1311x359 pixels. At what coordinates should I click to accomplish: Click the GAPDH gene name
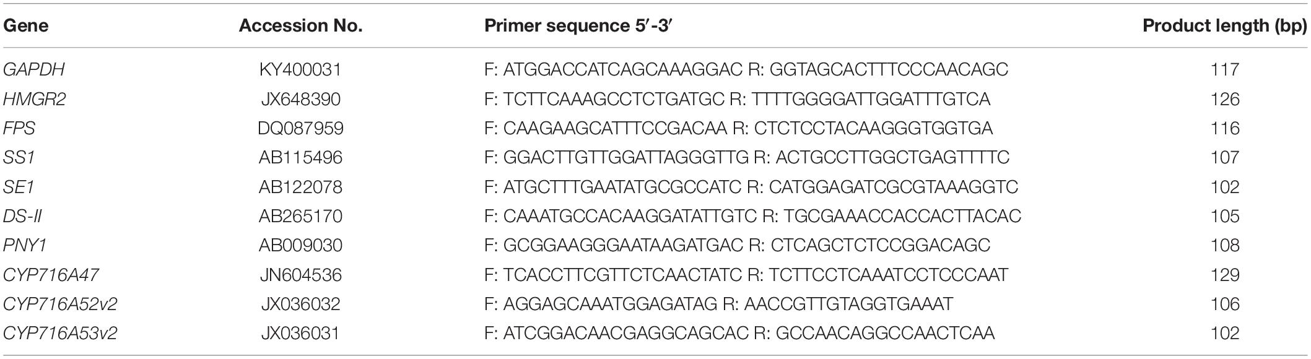(x=34, y=69)
